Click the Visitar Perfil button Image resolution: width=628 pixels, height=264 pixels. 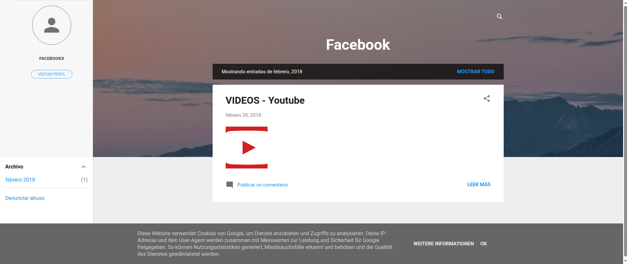click(52, 74)
